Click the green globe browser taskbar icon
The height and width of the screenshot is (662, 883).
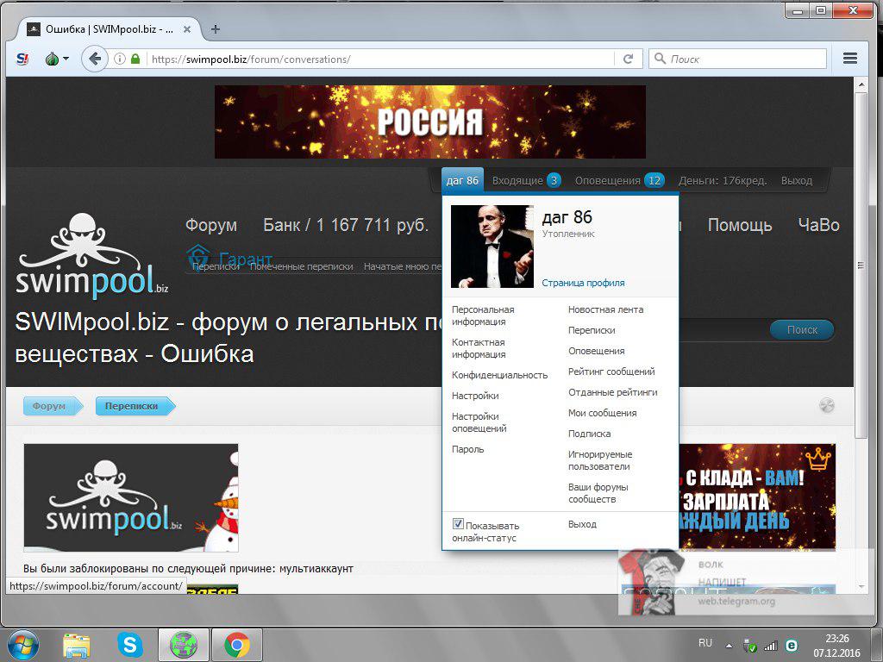click(x=184, y=645)
